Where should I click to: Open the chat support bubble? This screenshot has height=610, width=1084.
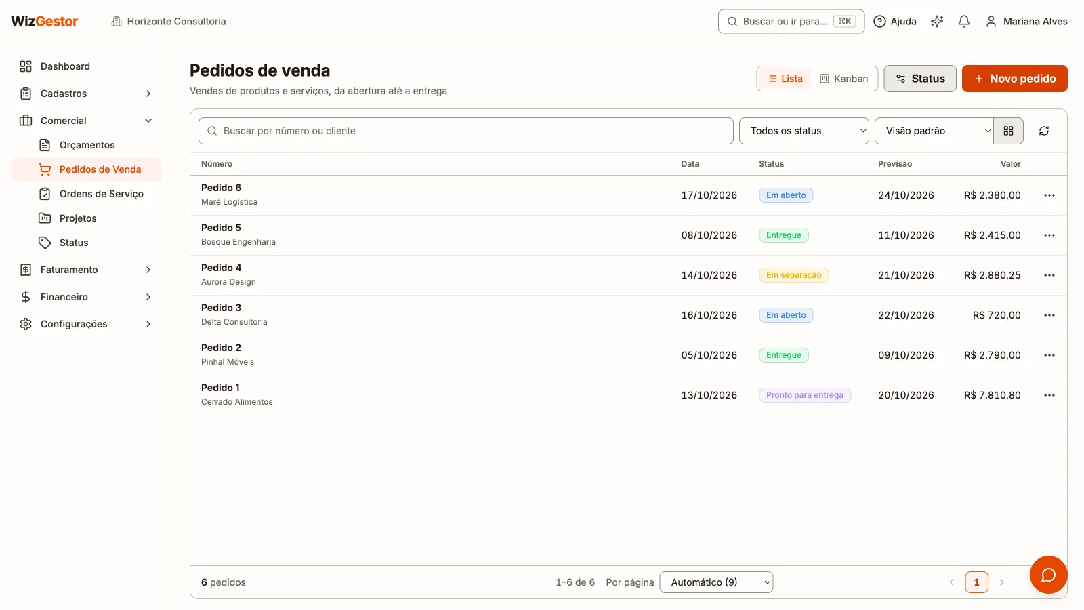[x=1048, y=575]
